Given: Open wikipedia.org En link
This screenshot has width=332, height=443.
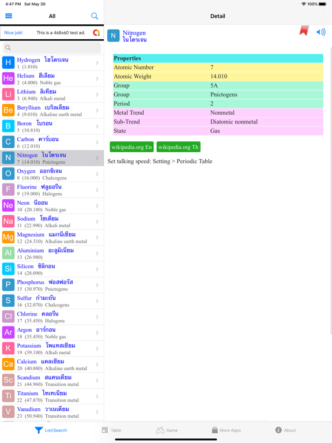Looking at the screenshot, I should point(131,147).
